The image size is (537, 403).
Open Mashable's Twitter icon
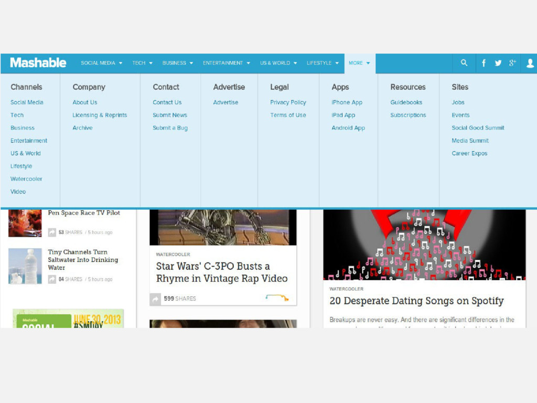(x=498, y=63)
